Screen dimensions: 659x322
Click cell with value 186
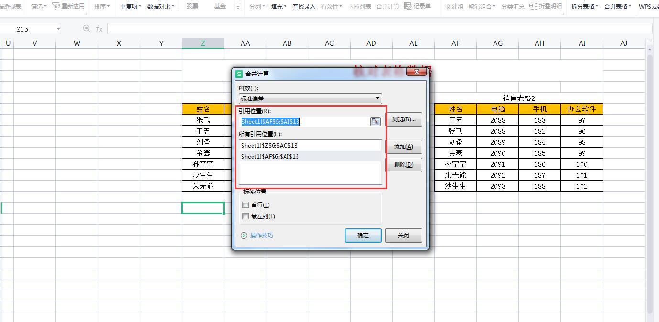click(539, 164)
